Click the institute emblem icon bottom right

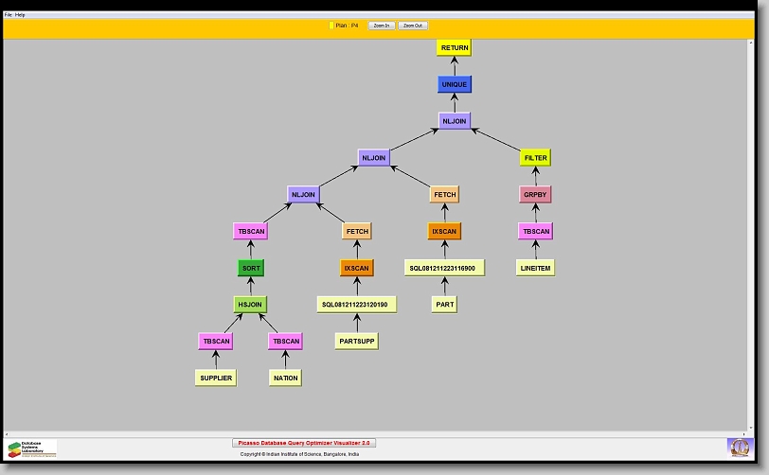(739, 447)
